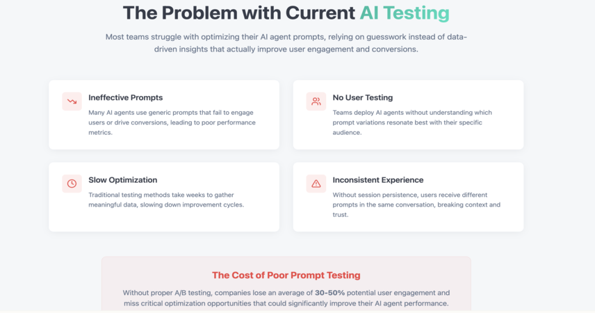Click the Ineffective Prompts card description text
This screenshot has height=313, width=595.
pyautogui.click(x=172, y=122)
